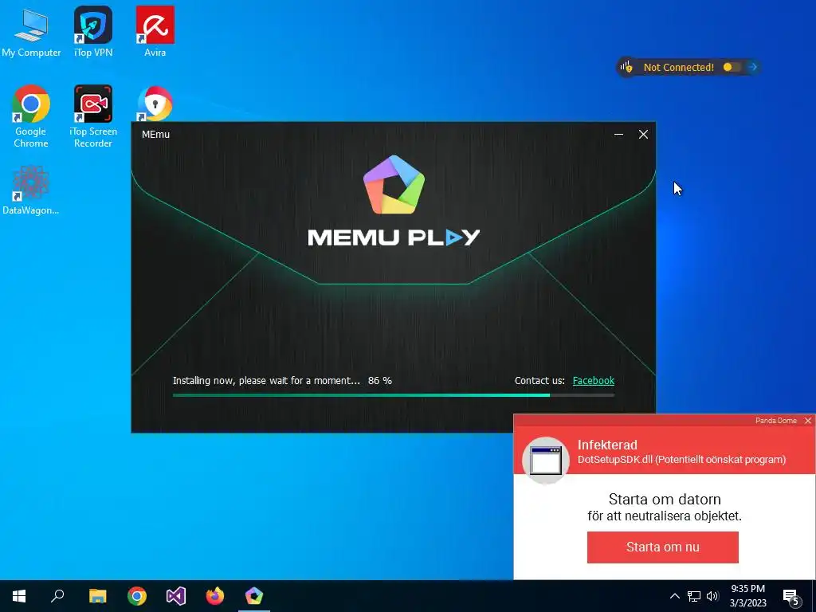
Task: Minimize the MEmu installer window
Action: click(x=618, y=134)
